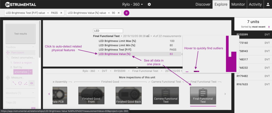Open the Camera Functional Test thumbnail
The width and height of the screenshot is (272, 113).
coord(166,95)
